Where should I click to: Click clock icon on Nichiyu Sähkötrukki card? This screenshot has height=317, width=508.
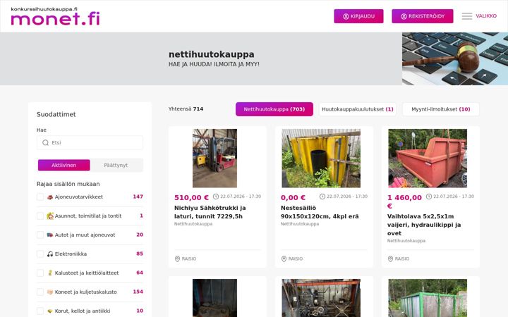(216, 197)
